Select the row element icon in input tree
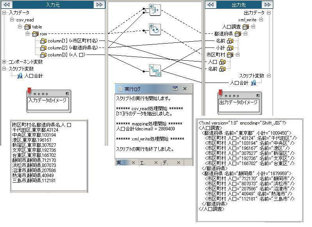Screen dimensions: 312x227 tap(35, 34)
